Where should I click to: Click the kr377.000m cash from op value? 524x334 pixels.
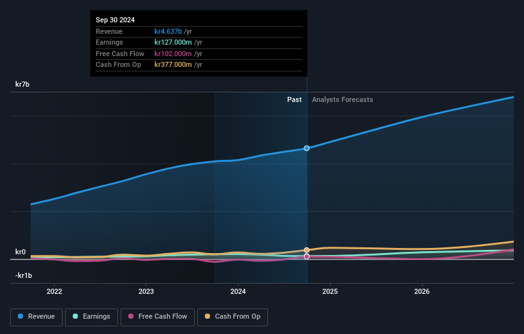click(x=173, y=65)
